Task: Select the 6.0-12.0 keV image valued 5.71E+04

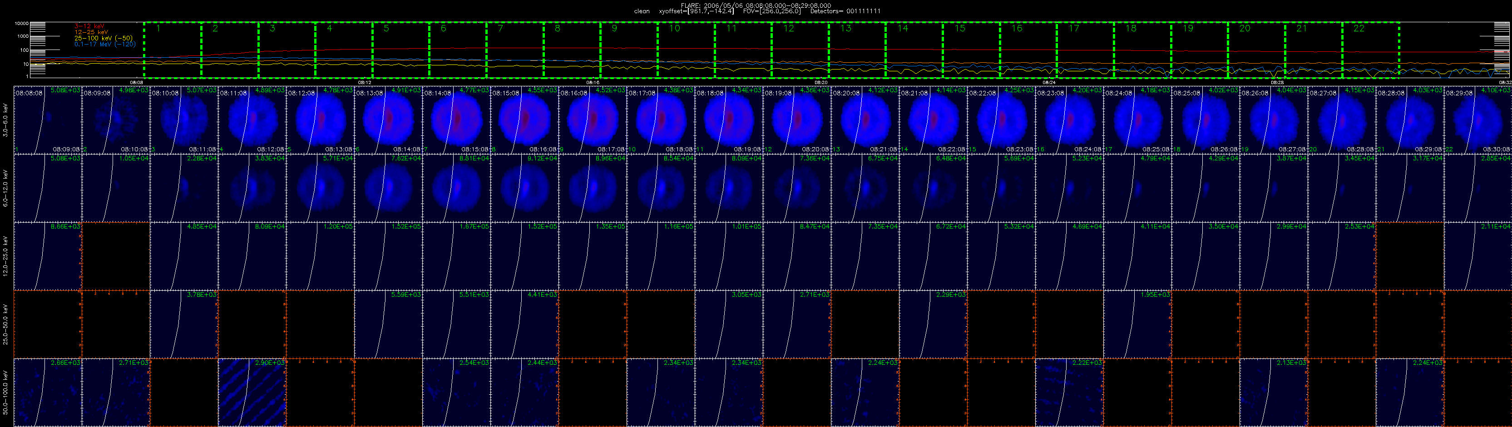Action: tap(321, 188)
